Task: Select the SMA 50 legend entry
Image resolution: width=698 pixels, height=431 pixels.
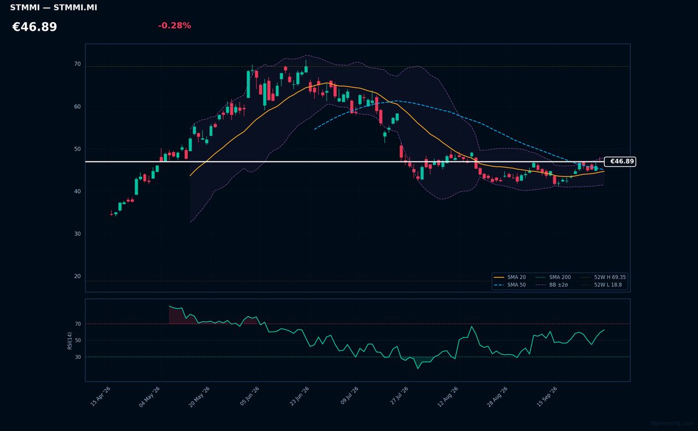Action: (510, 285)
